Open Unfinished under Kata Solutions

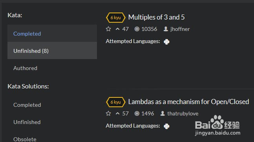click(27, 122)
